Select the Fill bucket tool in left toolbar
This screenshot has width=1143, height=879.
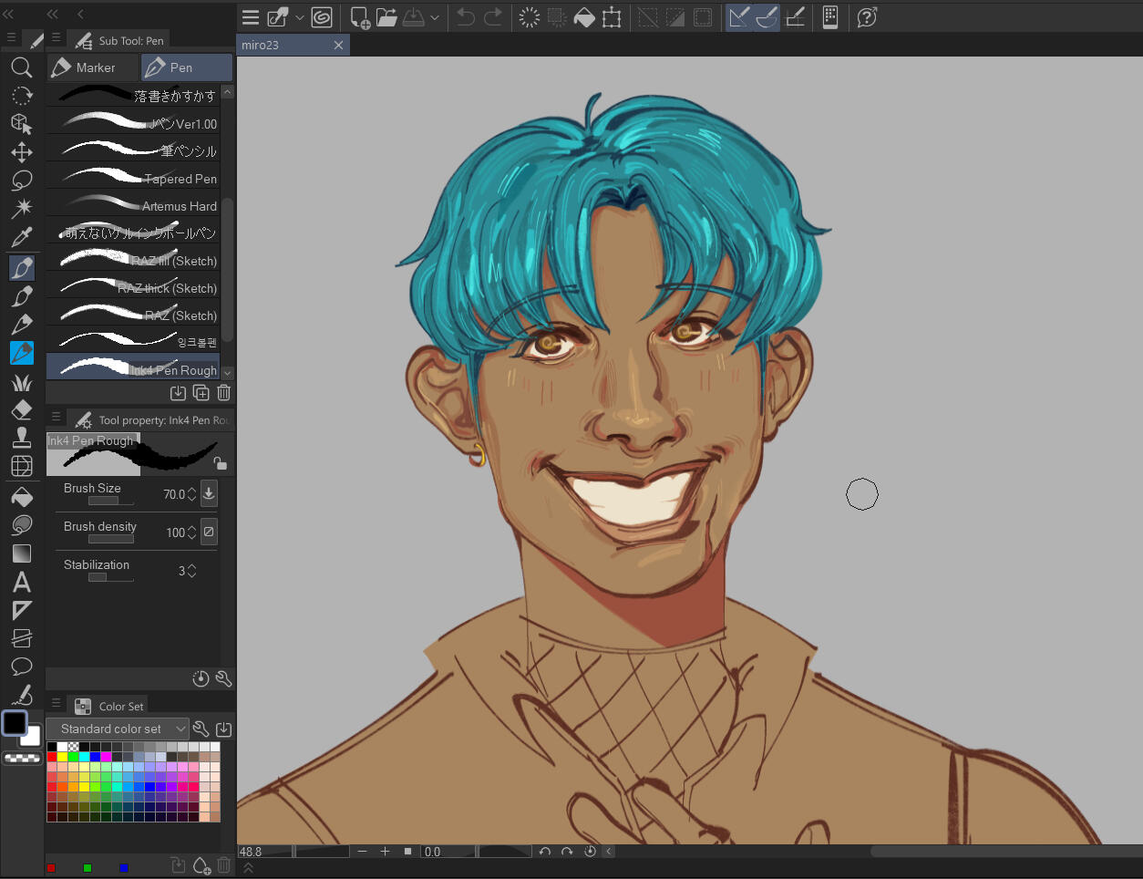coord(22,497)
